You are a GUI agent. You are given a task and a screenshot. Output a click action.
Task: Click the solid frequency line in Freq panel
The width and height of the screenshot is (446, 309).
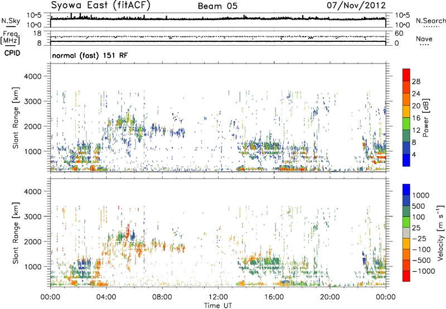[x=218, y=41]
